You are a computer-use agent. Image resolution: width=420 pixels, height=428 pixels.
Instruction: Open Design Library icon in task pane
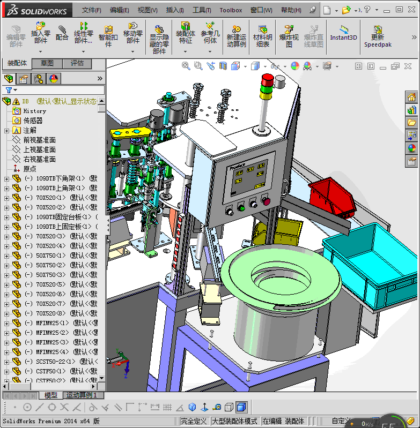pos(411,110)
